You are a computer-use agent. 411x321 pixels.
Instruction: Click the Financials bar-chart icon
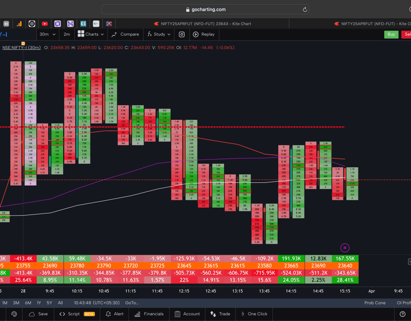tap(138, 314)
